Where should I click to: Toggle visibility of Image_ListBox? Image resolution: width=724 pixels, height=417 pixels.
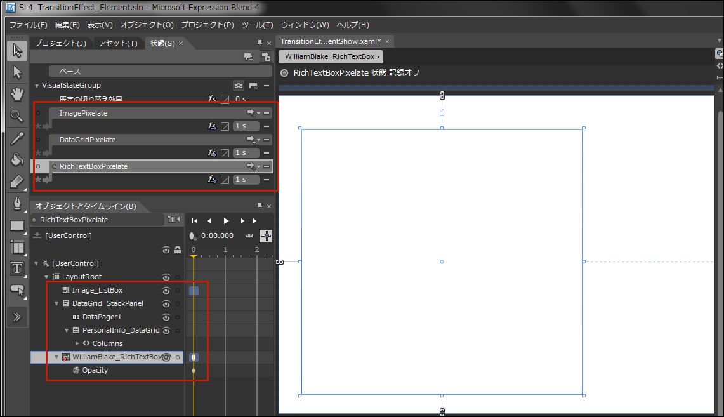pyautogui.click(x=166, y=291)
